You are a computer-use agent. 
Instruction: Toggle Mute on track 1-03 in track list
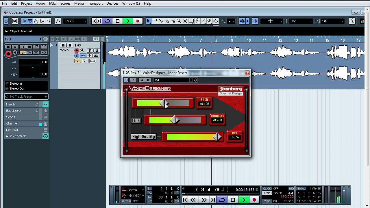(x=64, y=45)
